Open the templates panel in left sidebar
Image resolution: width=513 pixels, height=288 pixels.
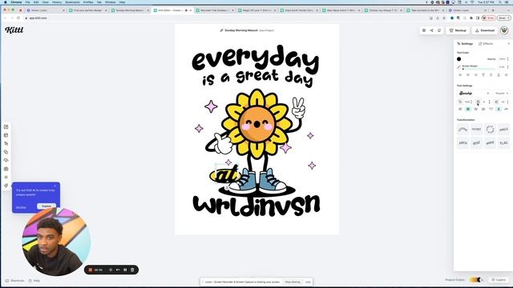(x=6, y=135)
